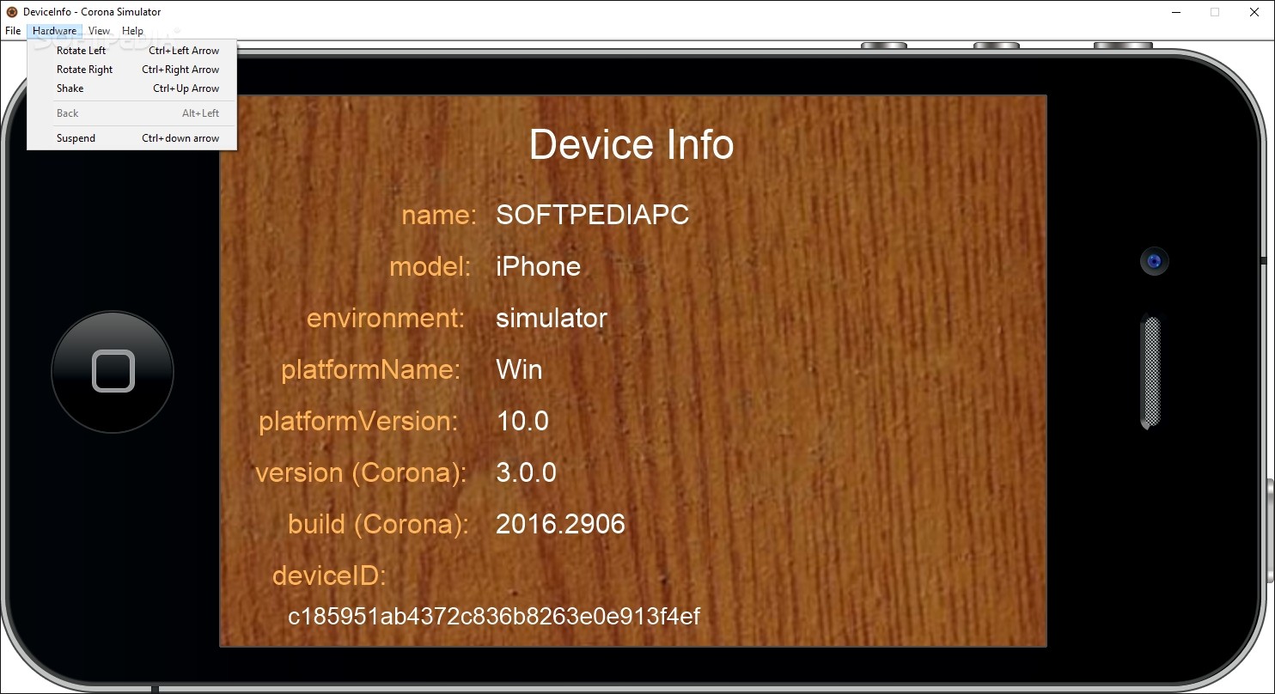Tap the iPhone home button
The height and width of the screenshot is (694, 1275).
click(x=113, y=372)
